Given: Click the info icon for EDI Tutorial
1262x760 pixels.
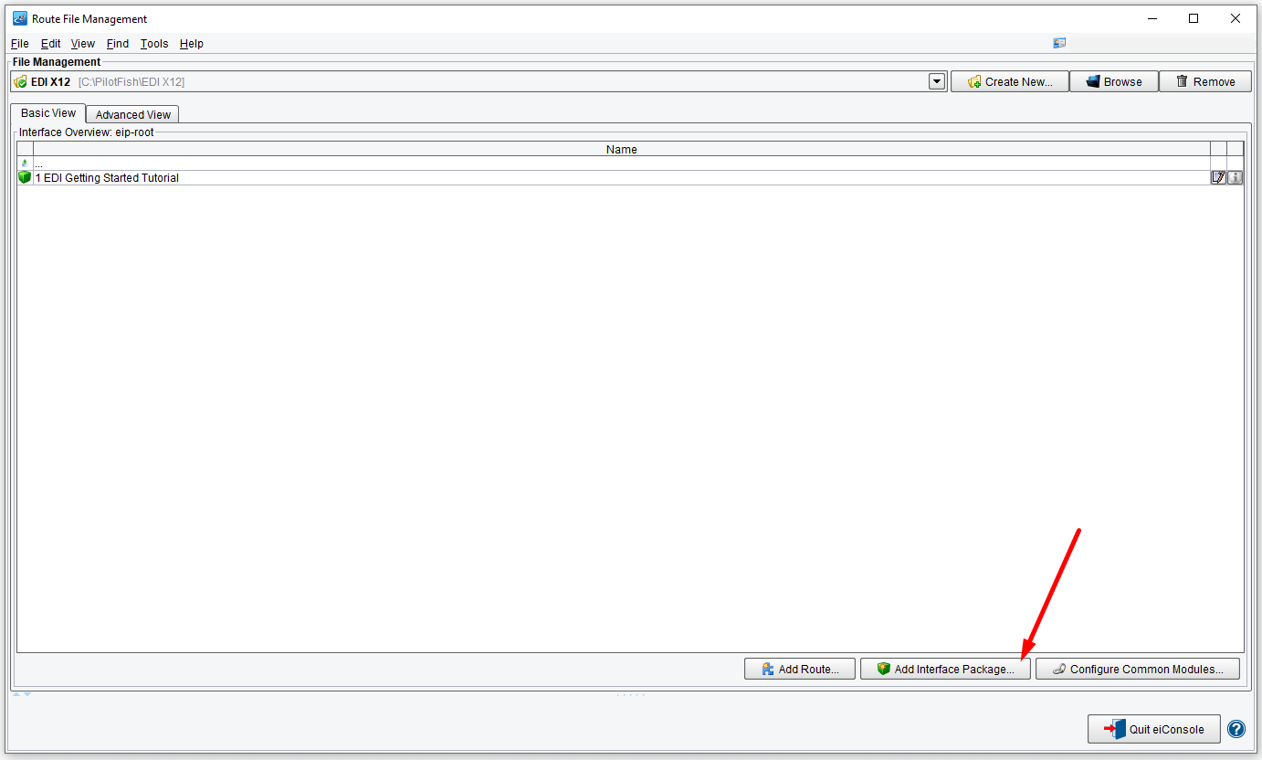Looking at the screenshot, I should click(1235, 177).
